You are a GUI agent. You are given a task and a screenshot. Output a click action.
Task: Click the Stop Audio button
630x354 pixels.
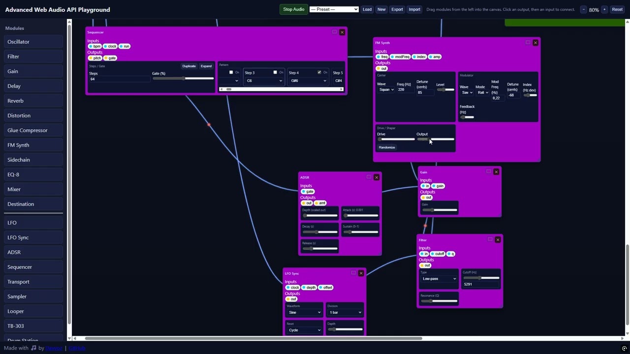click(294, 9)
